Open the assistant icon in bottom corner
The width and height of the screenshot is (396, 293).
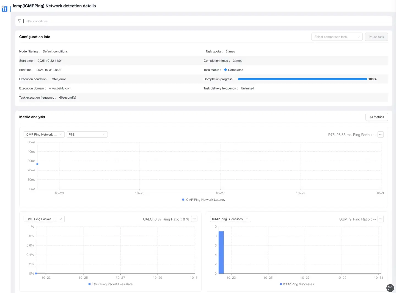[x=390, y=288]
